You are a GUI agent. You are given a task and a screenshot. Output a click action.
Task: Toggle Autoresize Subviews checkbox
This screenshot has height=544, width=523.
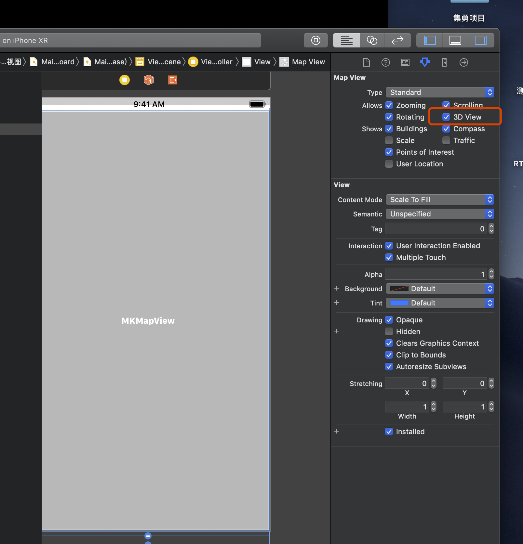click(x=389, y=367)
